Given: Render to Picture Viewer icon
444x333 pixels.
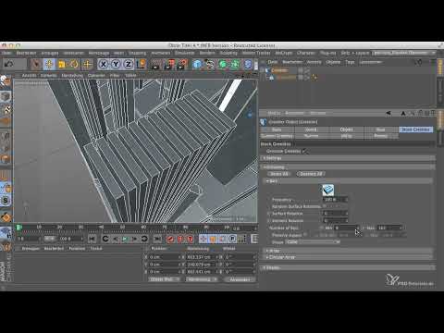Looking at the screenshot, I should coord(169,65).
